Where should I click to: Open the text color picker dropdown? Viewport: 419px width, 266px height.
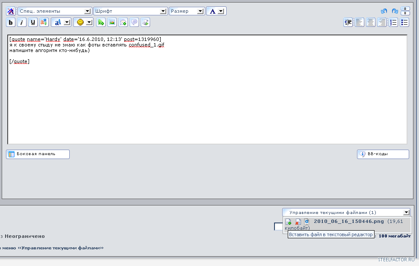[x=216, y=11]
